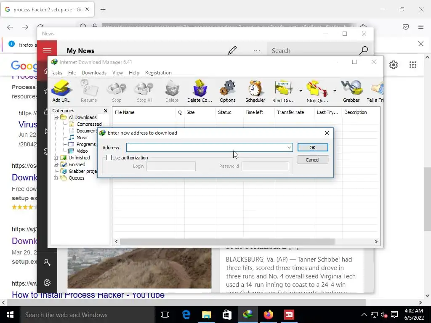This screenshot has width=431, height=323.
Task: Open the Firefox application menu icon
Action: pos(421,27)
